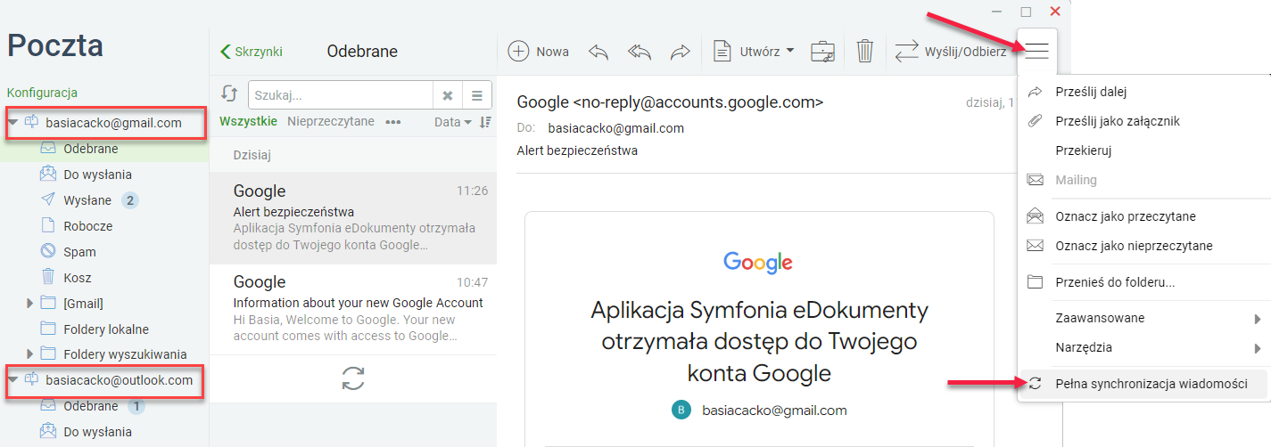
Task: Click the Poczta heading
Action: pos(55,45)
